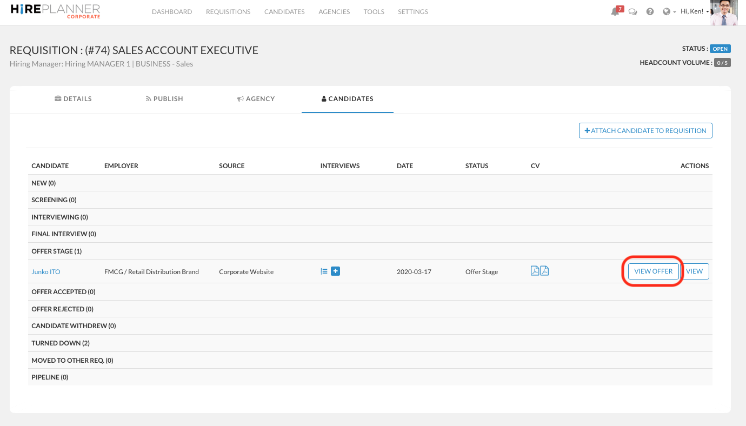Add interview with blue plus icon
This screenshot has width=746, height=426.
click(x=335, y=271)
